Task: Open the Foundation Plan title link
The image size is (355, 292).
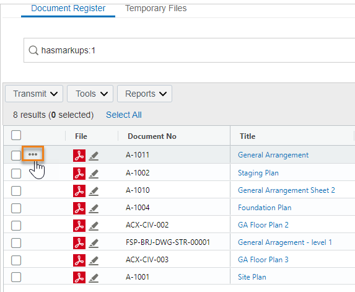Action: [265, 208]
